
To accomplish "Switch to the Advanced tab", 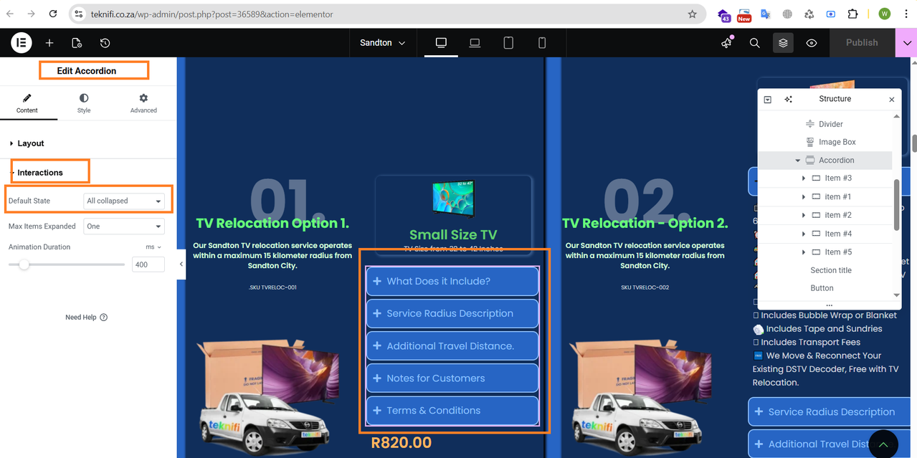I will pyautogui.click(x=143, y=103).
